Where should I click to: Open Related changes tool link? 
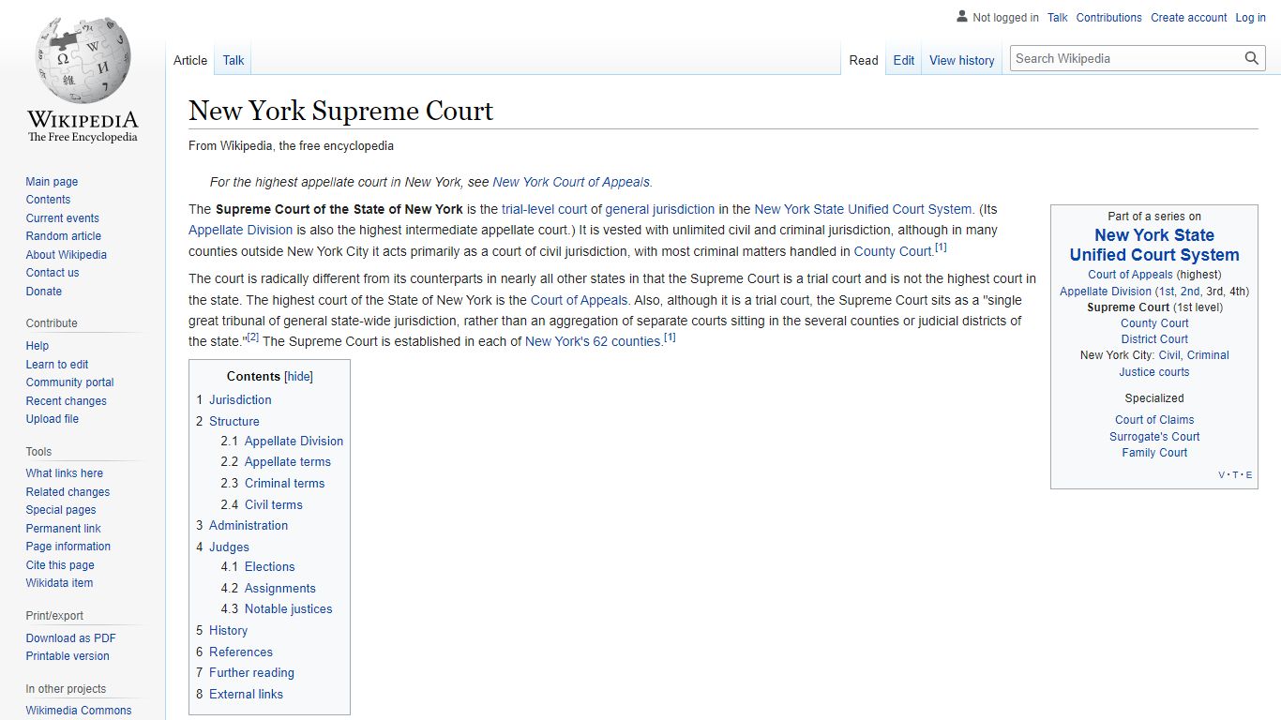click(68, 492)
